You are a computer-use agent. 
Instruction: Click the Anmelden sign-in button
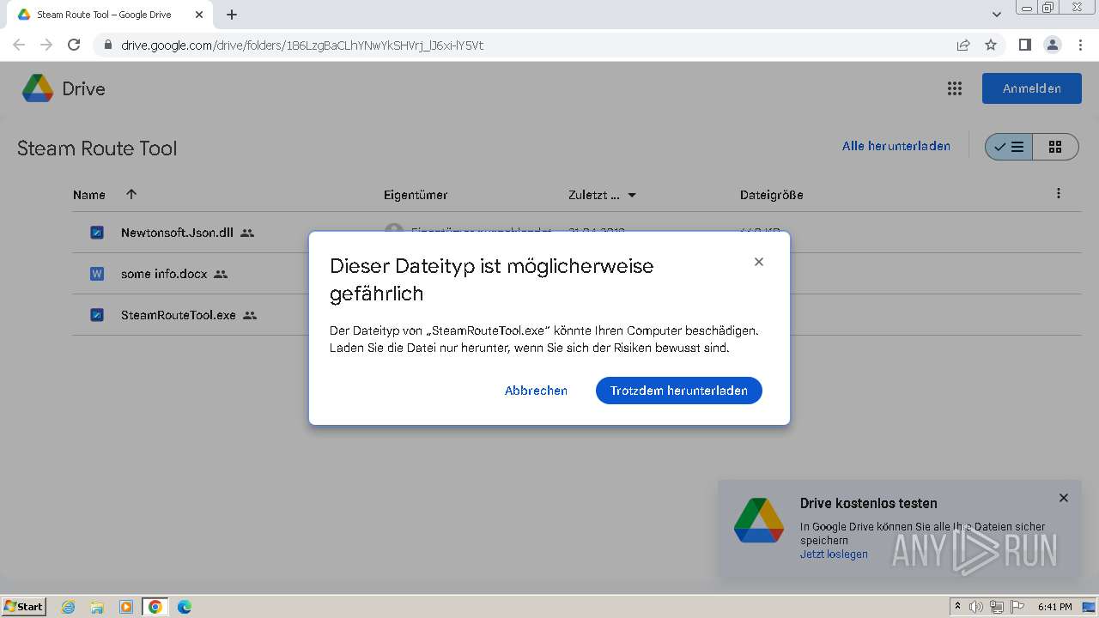click(1032, 88)
